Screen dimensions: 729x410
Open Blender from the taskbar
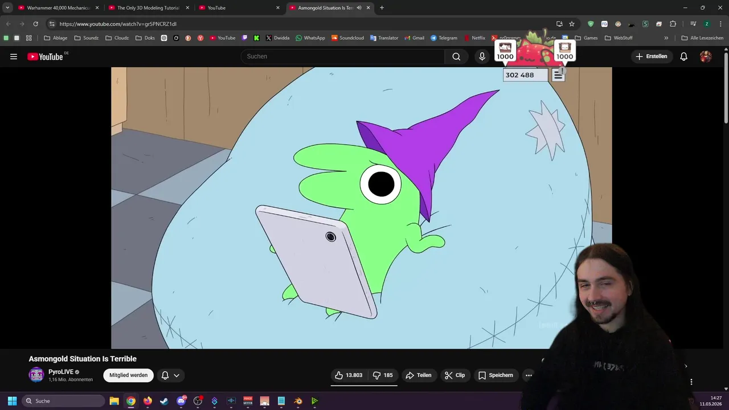pyautogui.click(x=298, y=401)
